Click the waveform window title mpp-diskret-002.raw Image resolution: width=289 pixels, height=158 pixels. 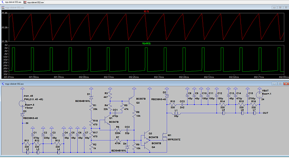pyautogui.click(x=15, y=8)
